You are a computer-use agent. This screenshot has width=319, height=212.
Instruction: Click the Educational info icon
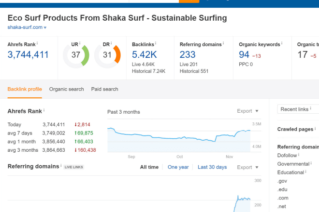click(x=305, y=172)
